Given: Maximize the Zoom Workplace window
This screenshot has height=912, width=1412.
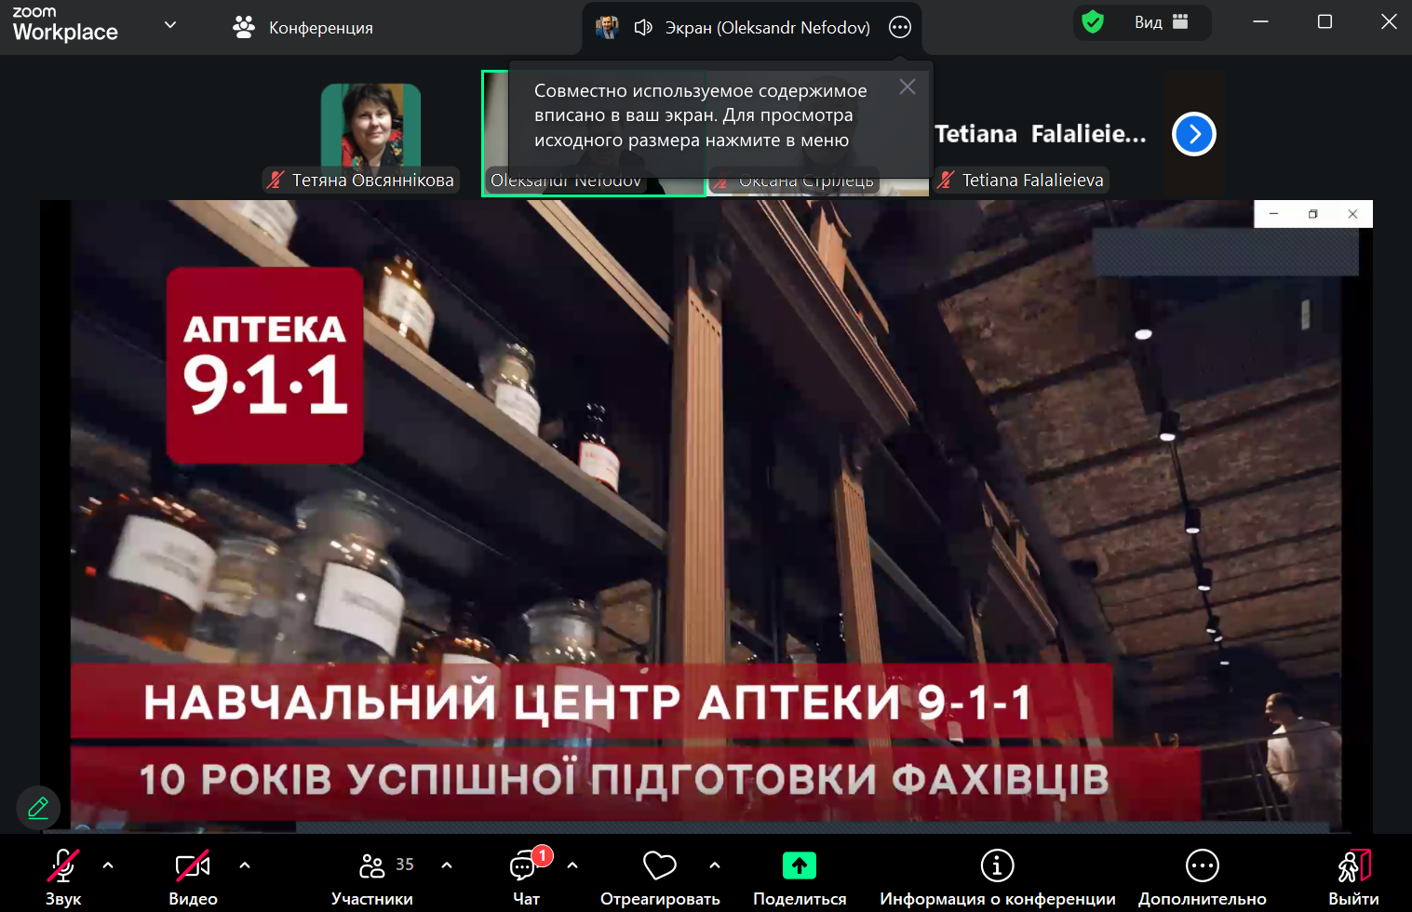Looking at the screenshot, I should 1325,21.
